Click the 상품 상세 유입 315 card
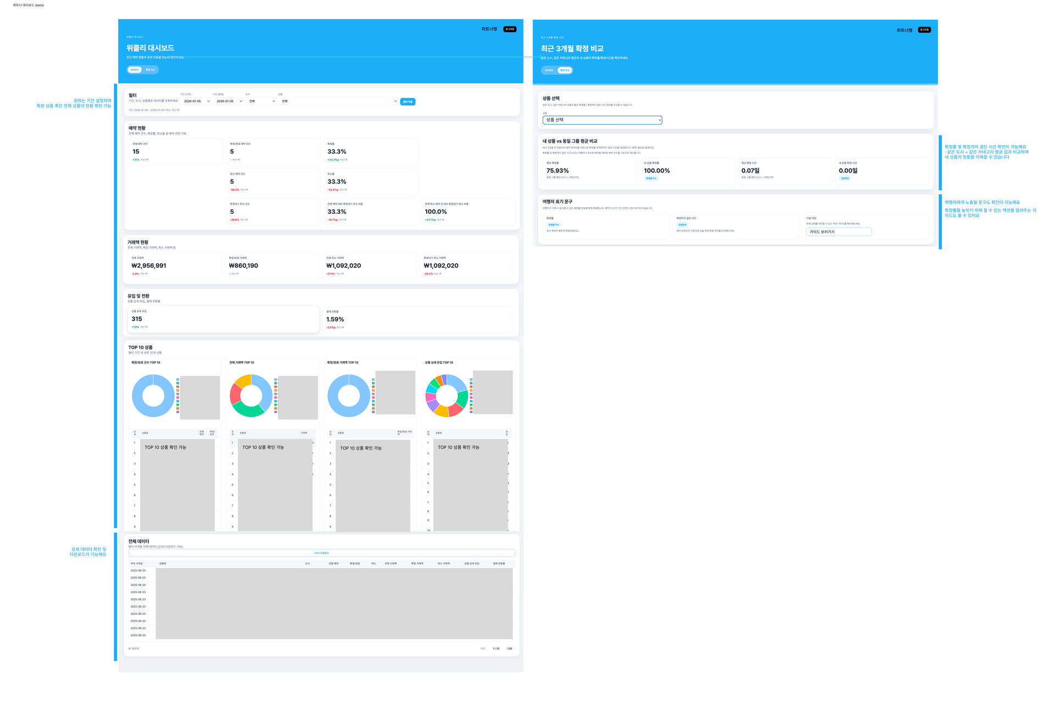The image size is (1055, 718). tap(223, 319)
